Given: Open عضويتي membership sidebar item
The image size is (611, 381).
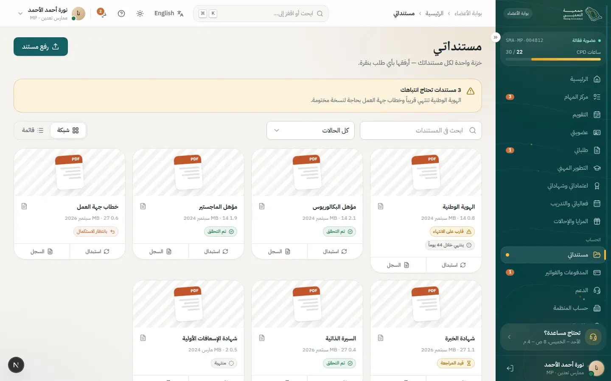Looking at the screenshot, I should point(553,133).
